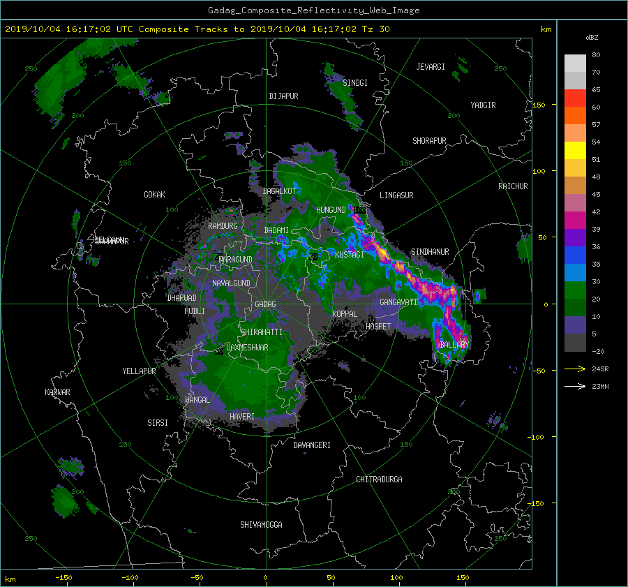Click the -100 bottom axis tick label
The image size is (628, 587).
click(x=130, y=578)
